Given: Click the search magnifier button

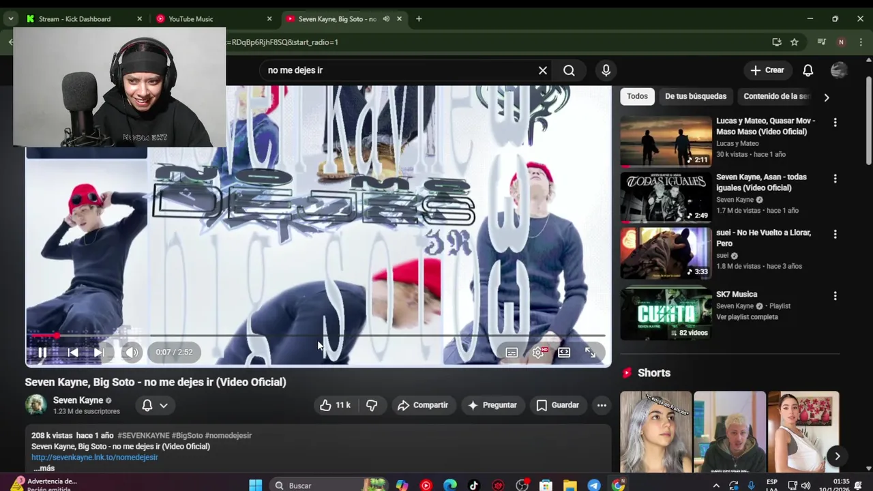Looking at the screenshot, I should pyautogui.click(x=569, y=70).
